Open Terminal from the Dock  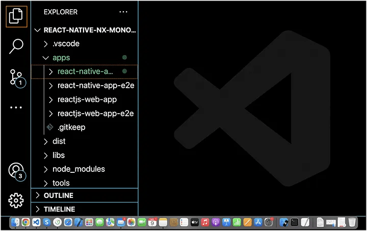(x=295, y=222)
